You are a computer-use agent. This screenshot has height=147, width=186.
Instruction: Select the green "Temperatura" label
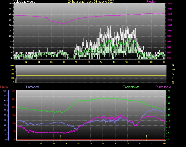point(131,87)
